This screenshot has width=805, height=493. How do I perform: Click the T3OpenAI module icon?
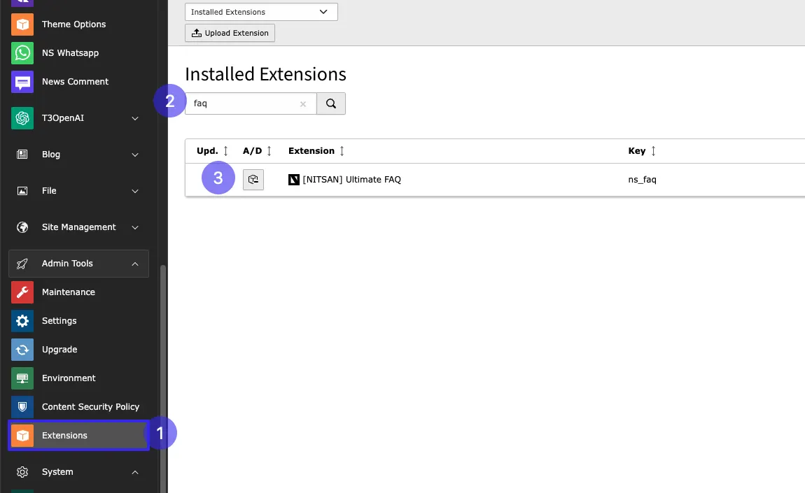pos(22,118)
